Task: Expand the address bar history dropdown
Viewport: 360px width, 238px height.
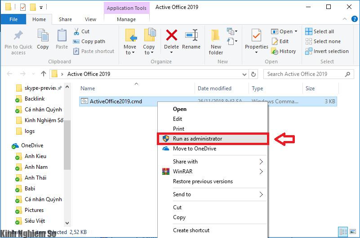Action: [x=244, y=74]
